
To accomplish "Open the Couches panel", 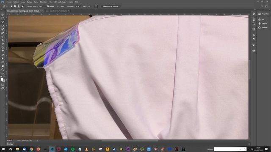I will click(x=263, y=27).
